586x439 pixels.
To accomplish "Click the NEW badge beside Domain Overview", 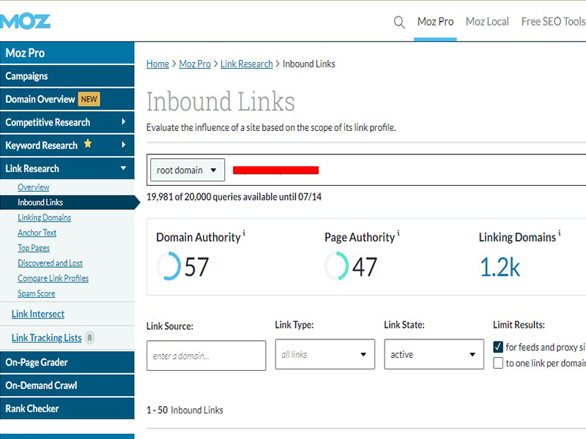I will click(89, 100).
